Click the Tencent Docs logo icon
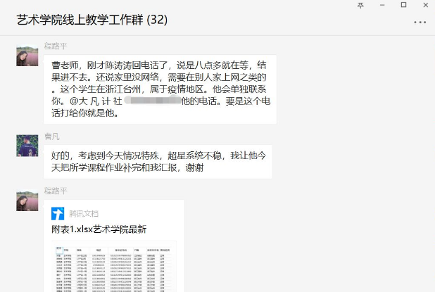 pyautogui.click(x=58, y=213)
